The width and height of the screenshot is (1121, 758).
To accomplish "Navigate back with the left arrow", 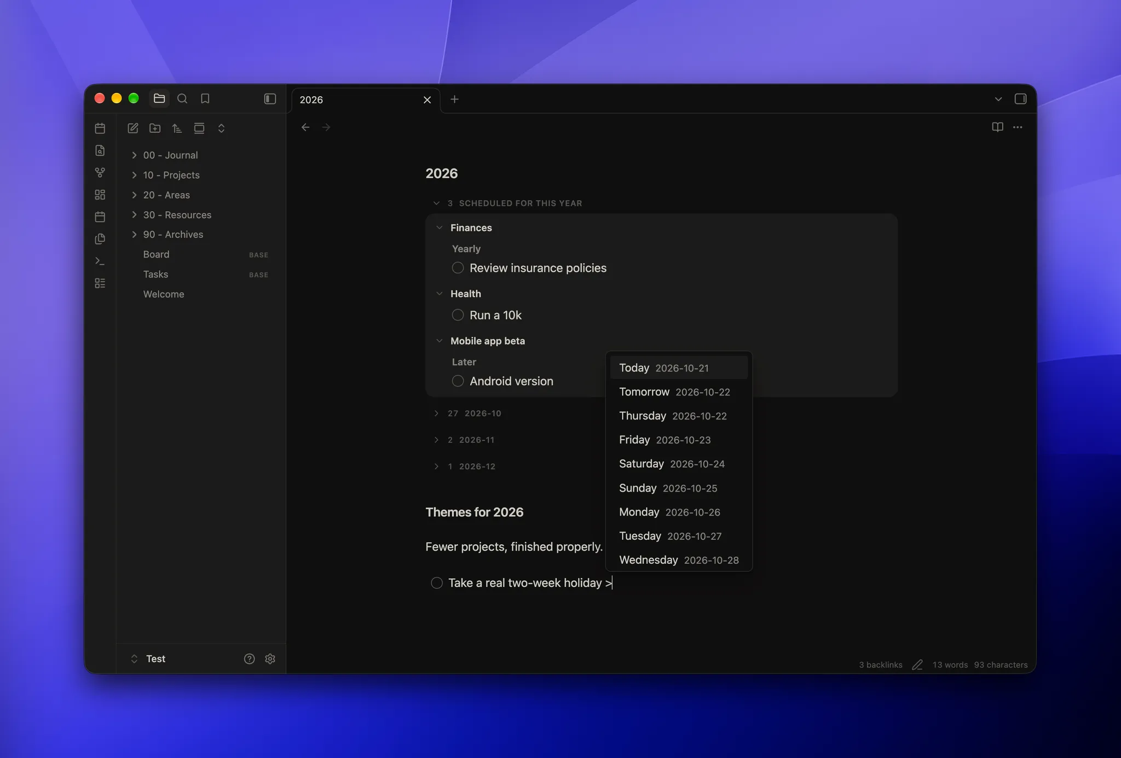I will 305,127.
